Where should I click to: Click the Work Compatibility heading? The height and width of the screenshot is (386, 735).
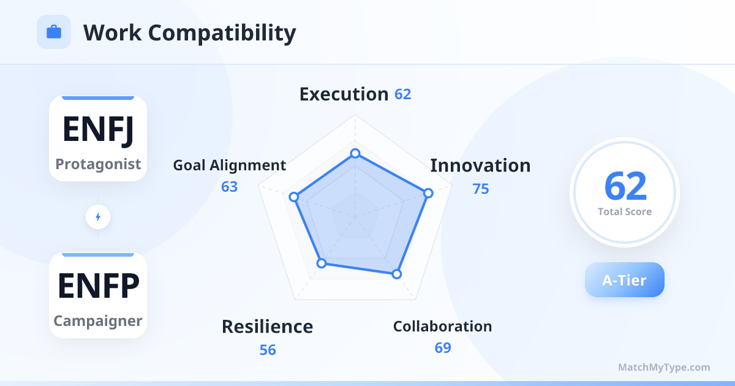(189, 32)
